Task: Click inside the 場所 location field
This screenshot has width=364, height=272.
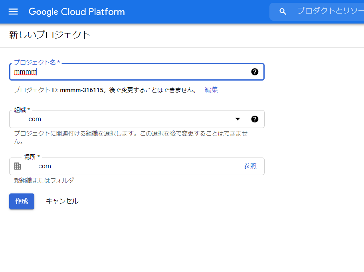Action: [120, 166]
